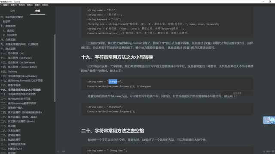Select highlighted 十九、字符串常用方法之大小写转换 outline entry
This screenshot has height=154, width=275.
click(21, 90)
